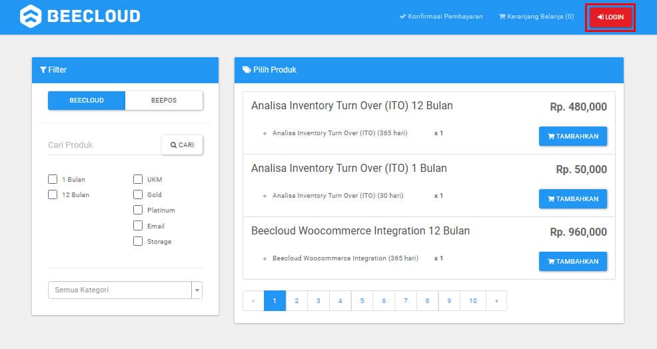Add ITO 1 Bulan via TAMBAHKAN
The image size is (657, 349).
(573, 199)
